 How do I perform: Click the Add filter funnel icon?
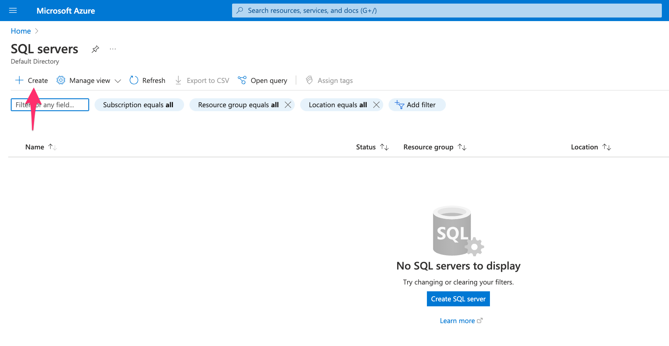coord(399,105)
